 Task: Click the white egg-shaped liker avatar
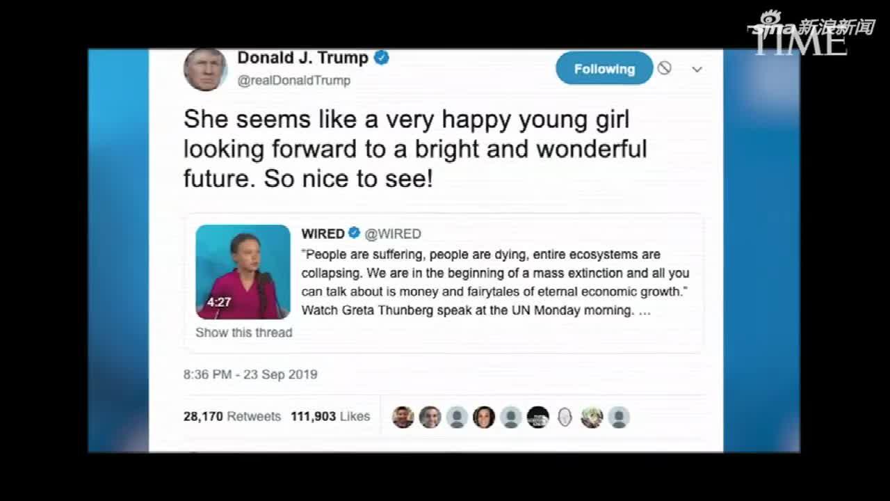(565, 417)
